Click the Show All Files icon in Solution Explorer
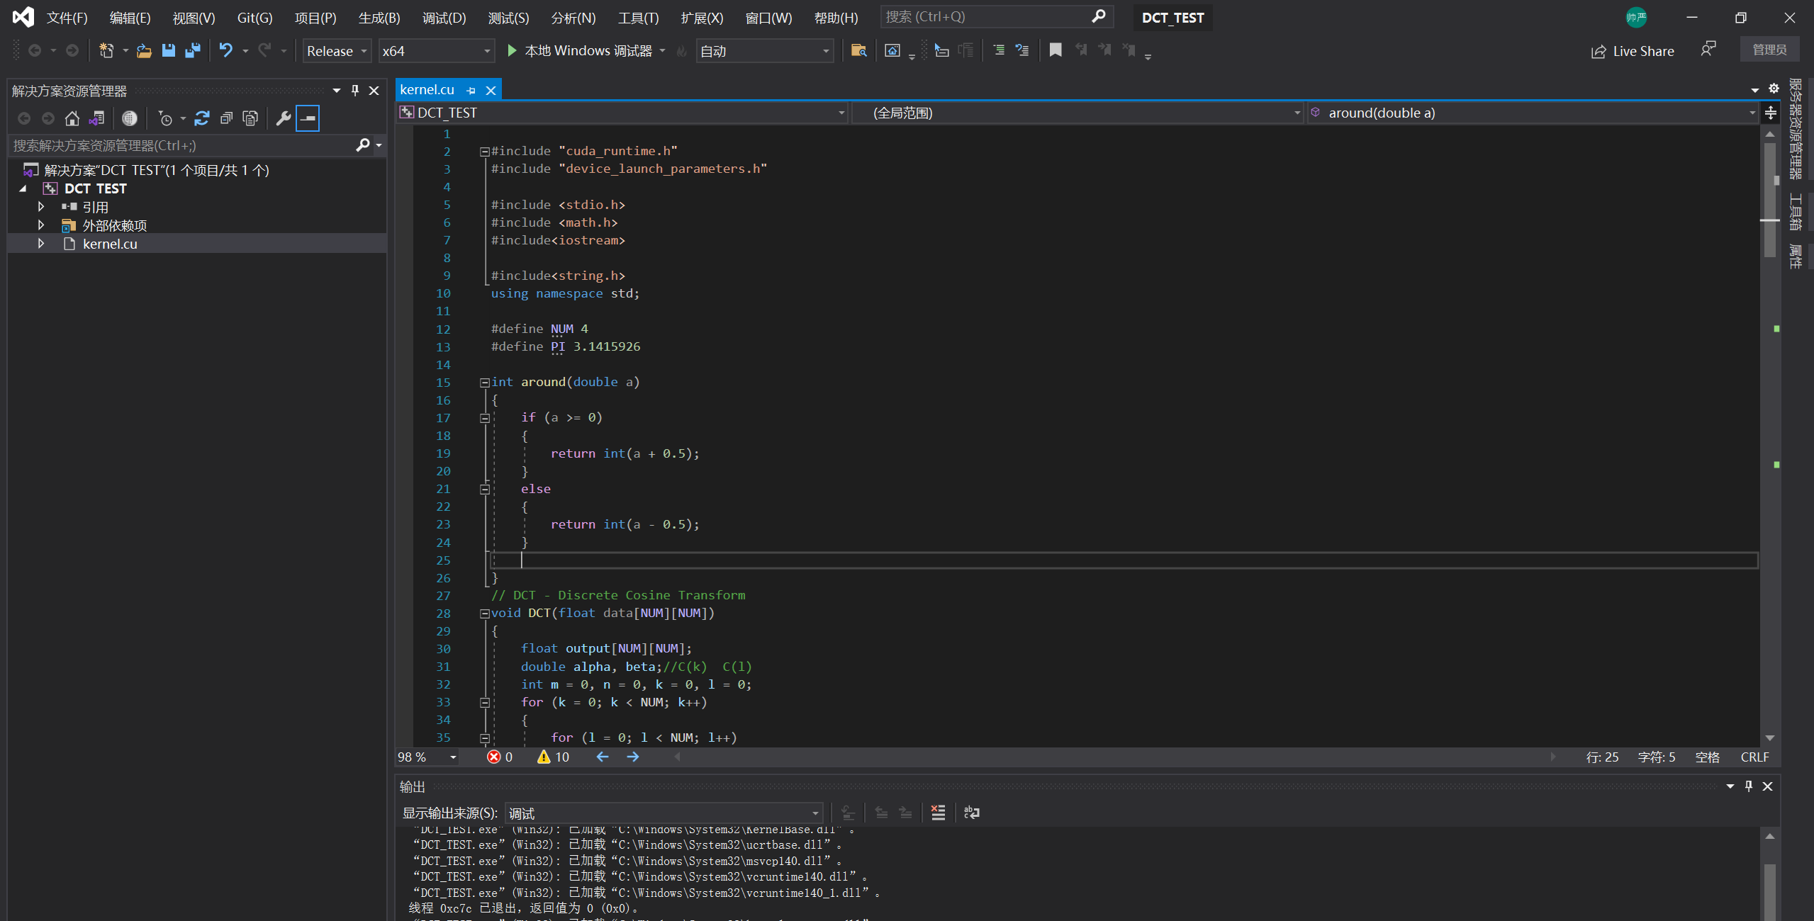The height and width of the screenshot is (921, 1814). 250,118
